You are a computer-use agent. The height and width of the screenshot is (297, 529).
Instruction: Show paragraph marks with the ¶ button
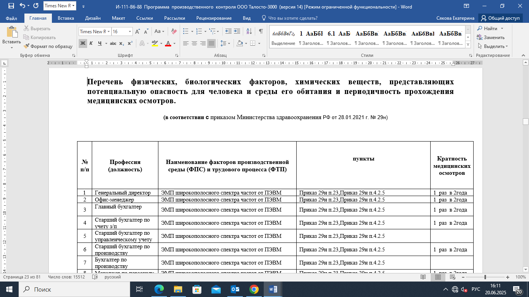click(261, 32)
